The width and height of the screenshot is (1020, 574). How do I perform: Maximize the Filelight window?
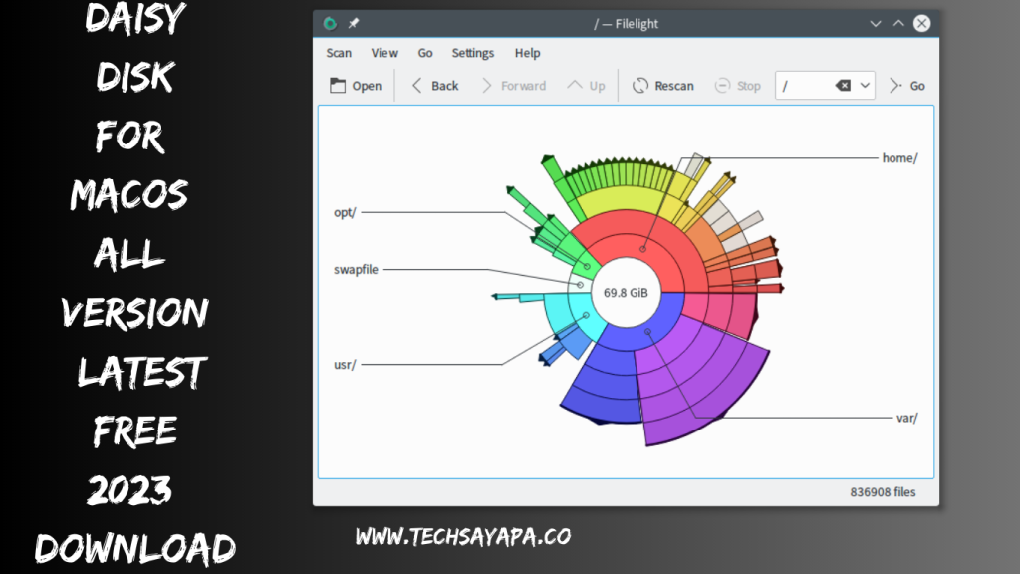point(898,24)
